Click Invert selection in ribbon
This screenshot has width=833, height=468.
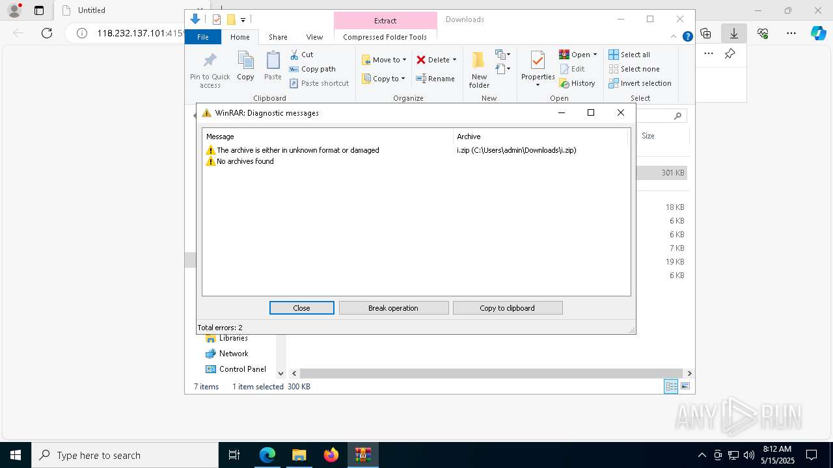coord(640,83)
